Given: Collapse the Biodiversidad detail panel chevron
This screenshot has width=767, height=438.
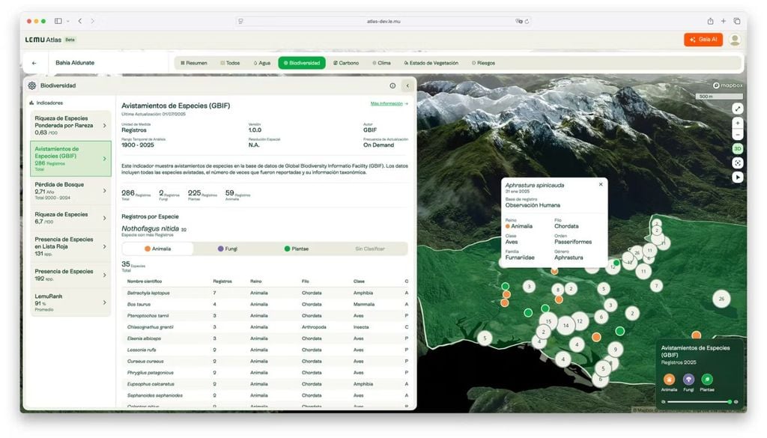Looking at the screenshot, I should [x=407, y=85].
